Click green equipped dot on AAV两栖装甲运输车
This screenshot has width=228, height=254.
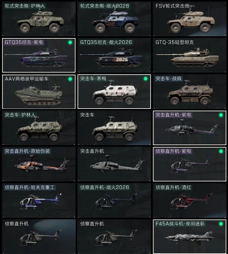click(70, 79)
